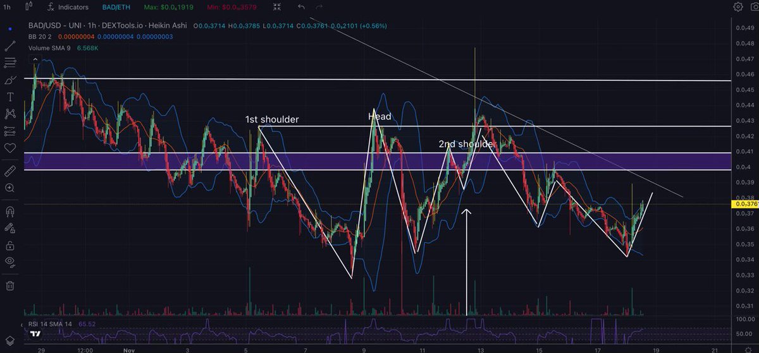759x353 pixels.
Task: Click the current price label 0.0₅3761
Action: coord(744,205)
